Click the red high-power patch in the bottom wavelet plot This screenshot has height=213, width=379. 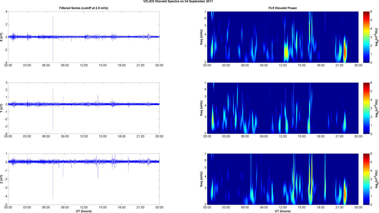click(345, 194)
